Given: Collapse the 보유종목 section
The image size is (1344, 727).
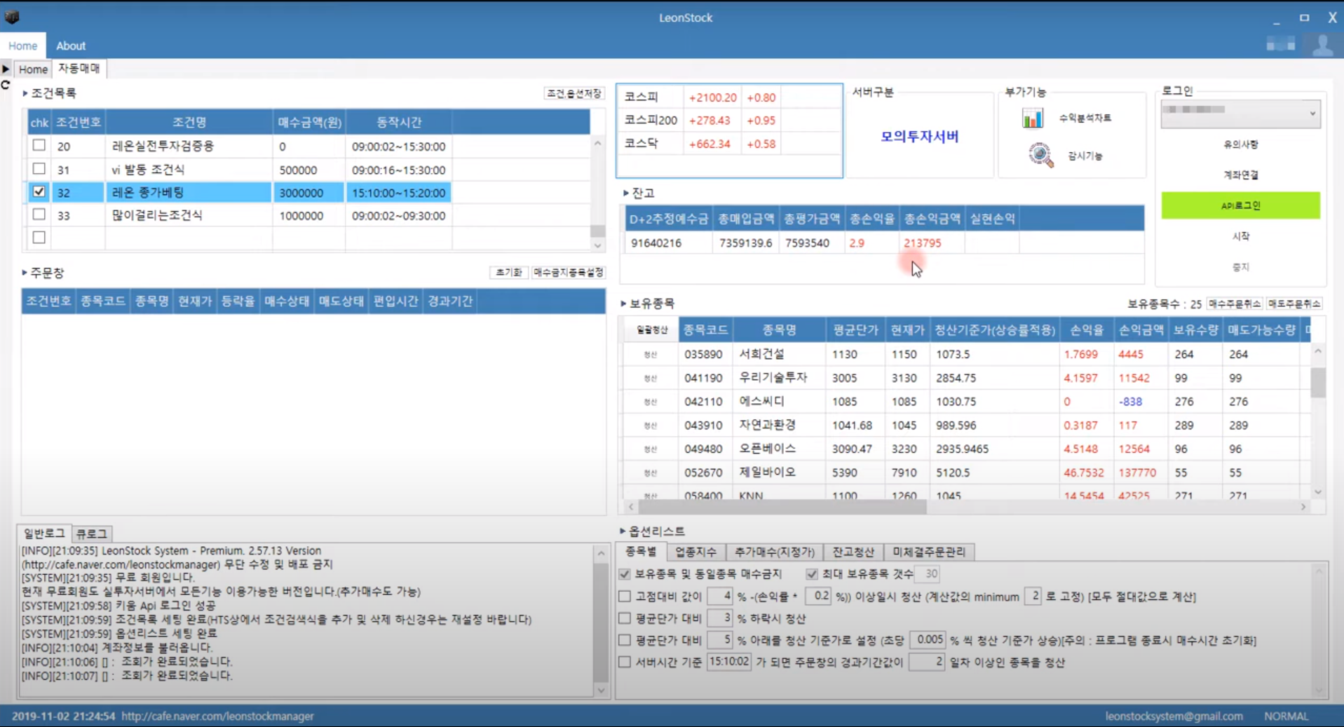Looking at the screenshot, I should 623,304.
